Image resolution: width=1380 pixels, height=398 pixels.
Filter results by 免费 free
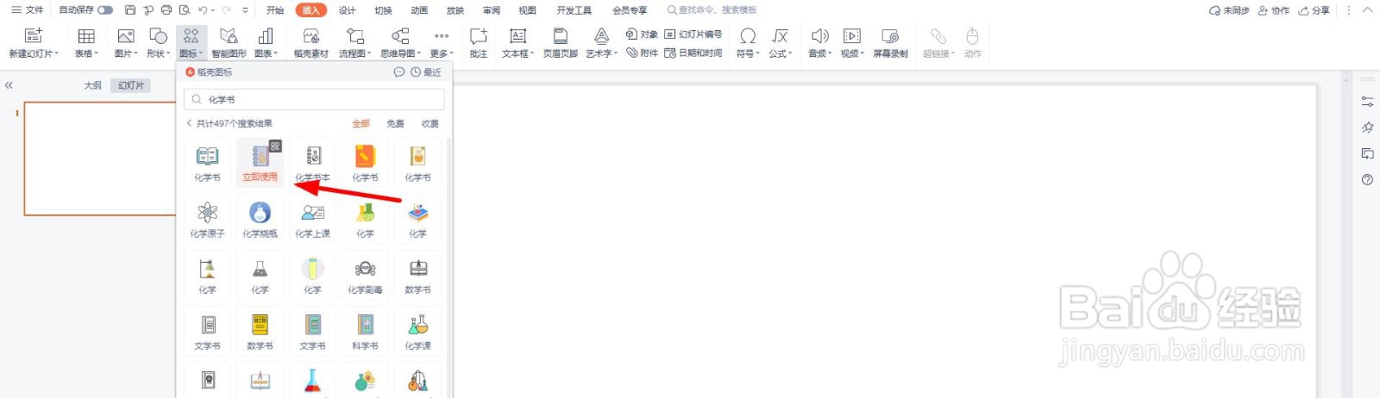(x=395, y=123)
